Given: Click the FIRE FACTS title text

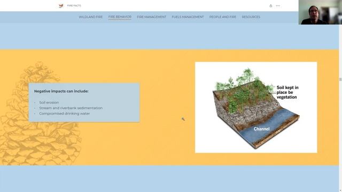Looking at the screenshot, I should point(74,6).
